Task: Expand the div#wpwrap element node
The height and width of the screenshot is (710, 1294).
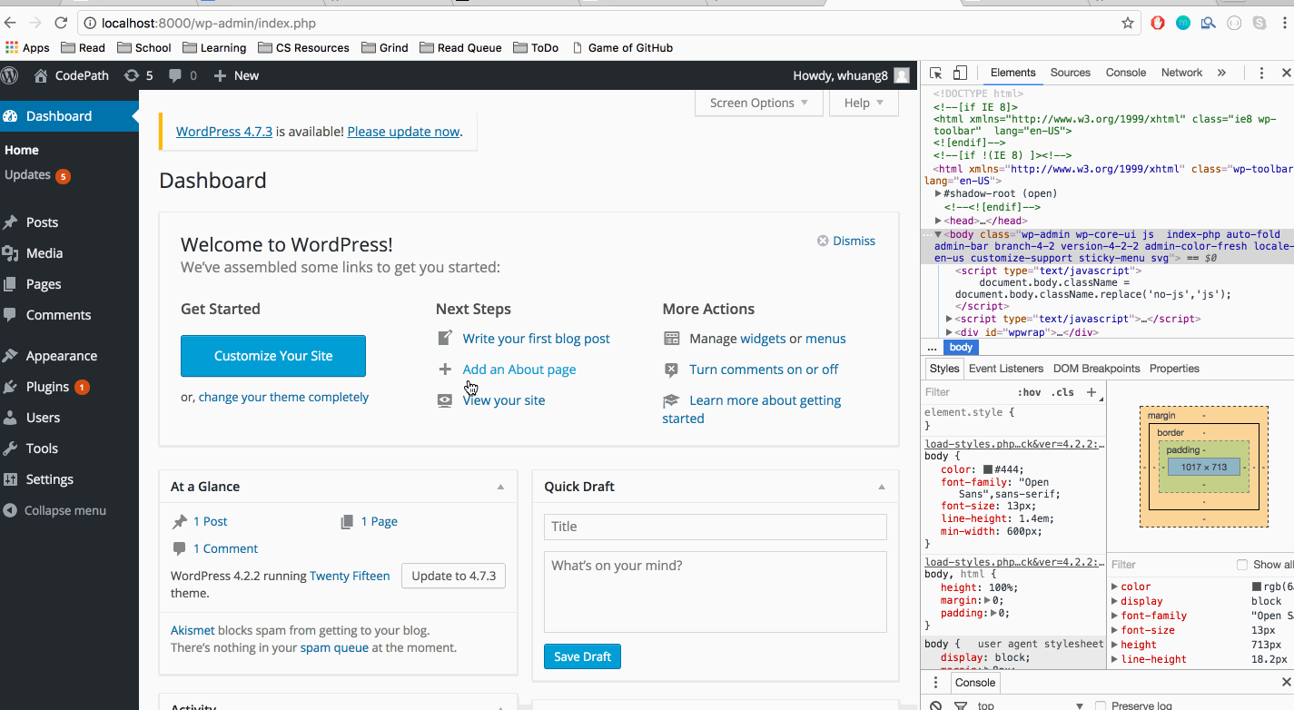Action: (x=950, y=332)
